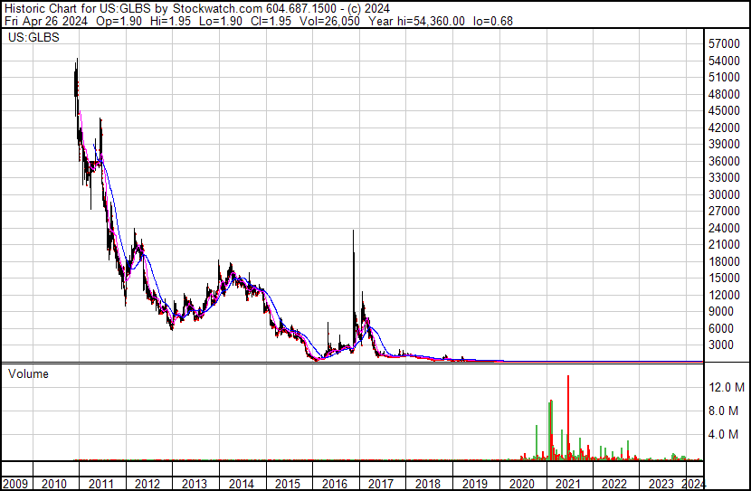
Task: Click the 57000 price axis label
Action: tap(727, 43)
